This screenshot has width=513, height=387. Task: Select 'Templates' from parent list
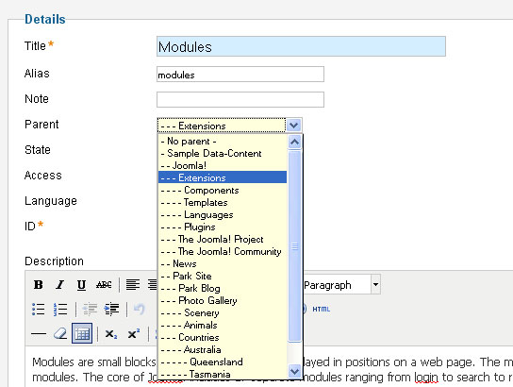pos(223,202)
